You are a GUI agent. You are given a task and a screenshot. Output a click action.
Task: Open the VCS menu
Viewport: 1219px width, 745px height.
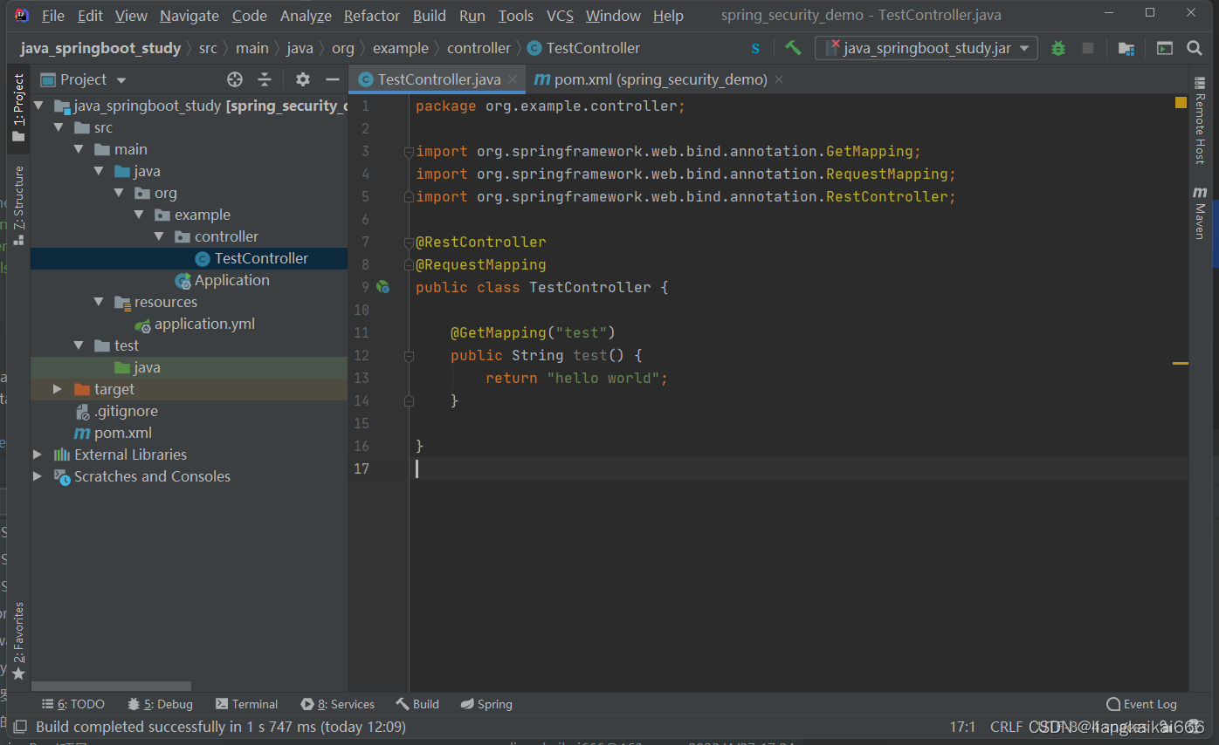point(561,16)
